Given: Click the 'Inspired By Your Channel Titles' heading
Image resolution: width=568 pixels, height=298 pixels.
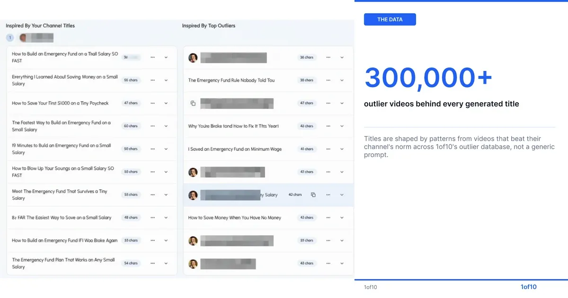Looking at the screenshot, I should 40,26.
